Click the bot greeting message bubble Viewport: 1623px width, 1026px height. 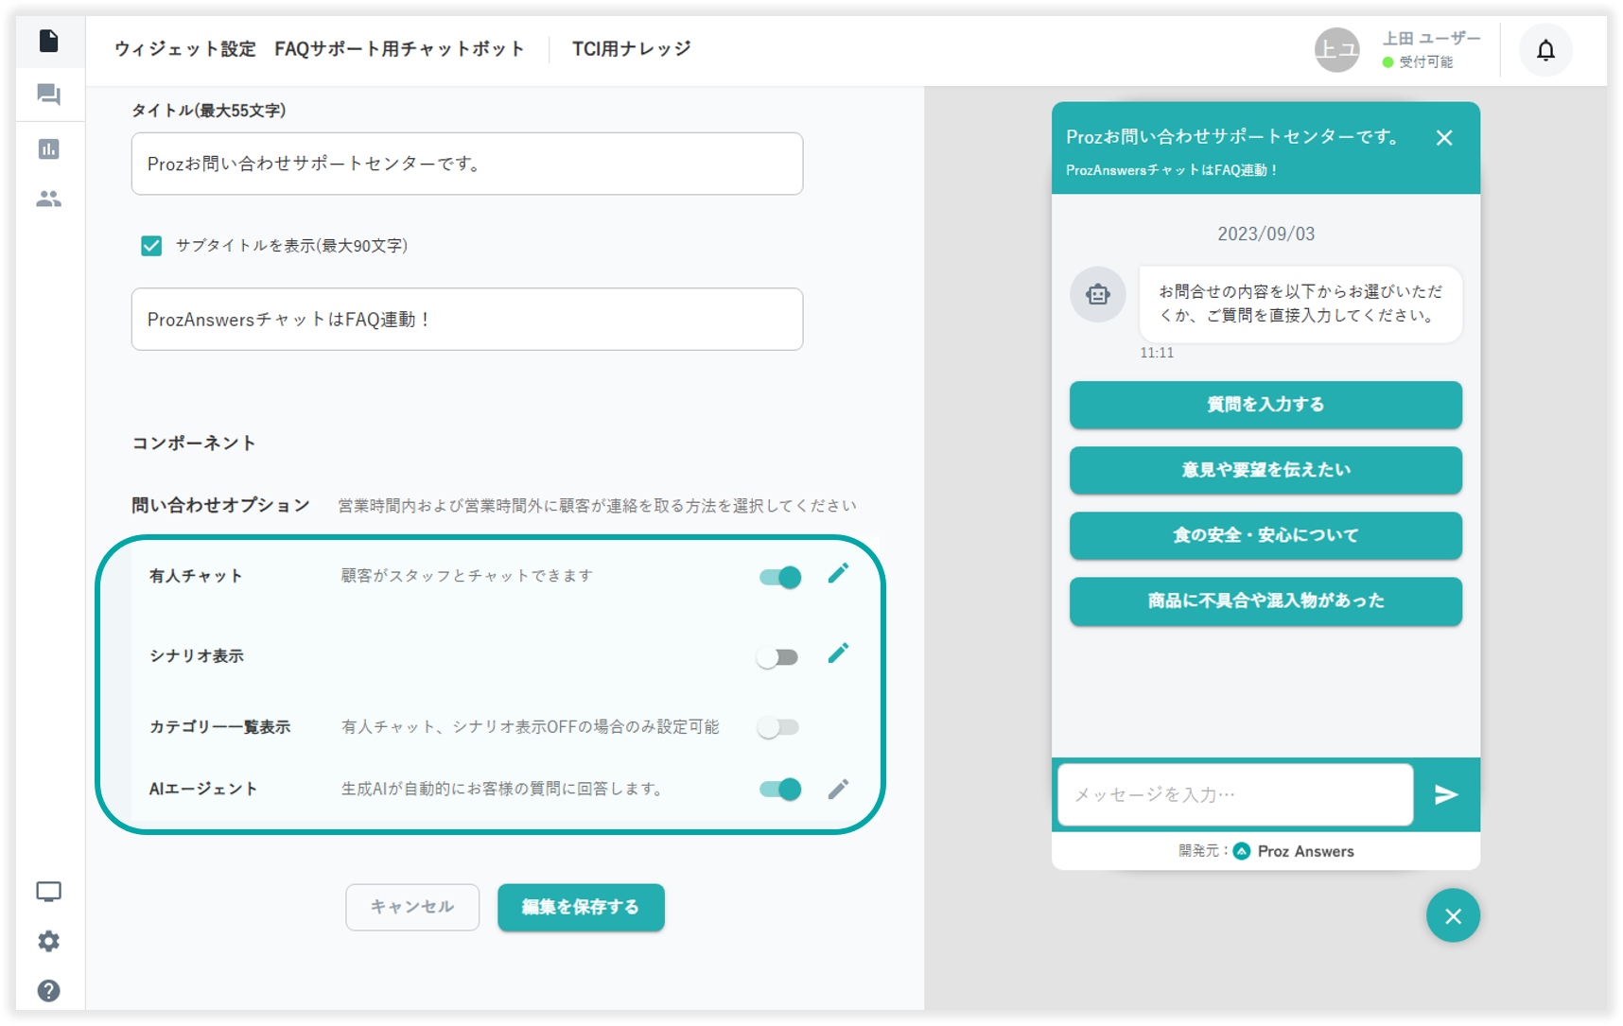[x=1300, y=304]
